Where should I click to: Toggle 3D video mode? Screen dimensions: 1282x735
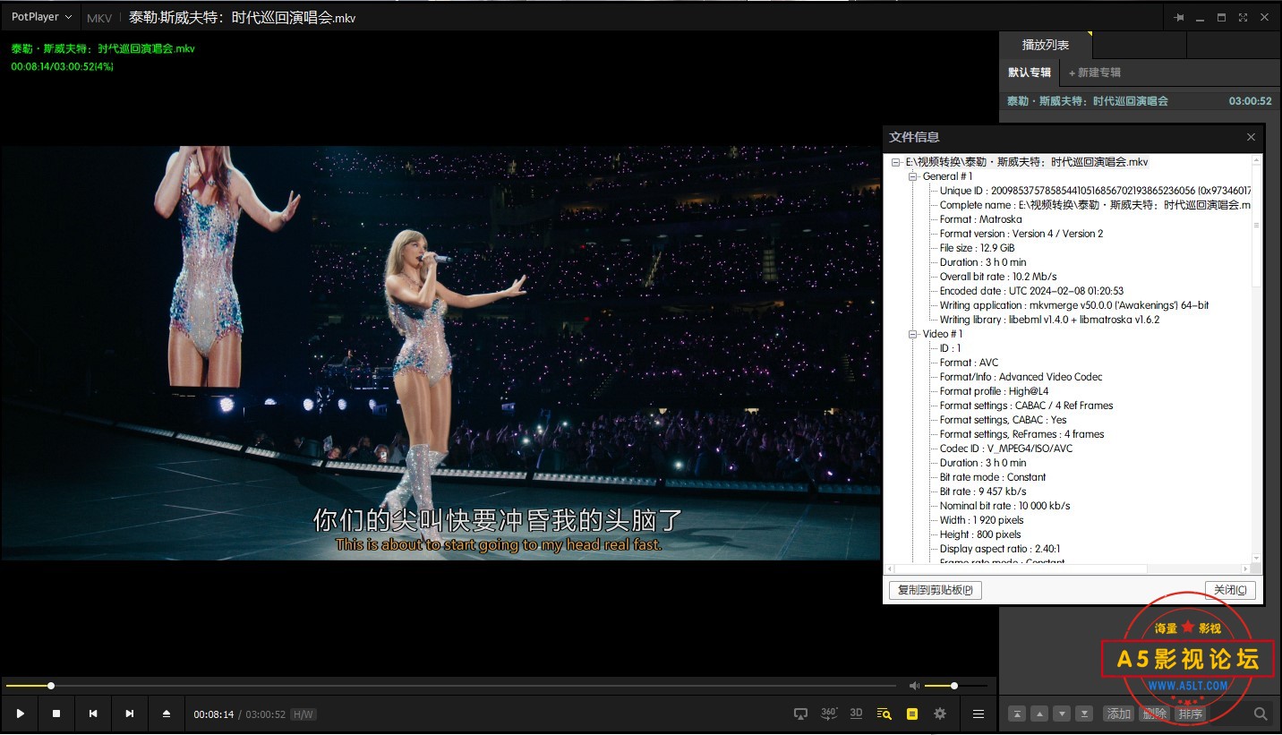tap(857, 713)
